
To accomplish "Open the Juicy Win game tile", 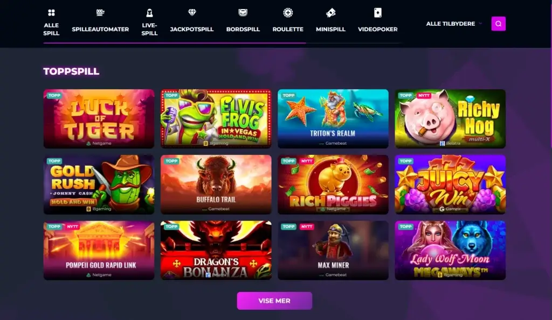I will tap(450, 184).
